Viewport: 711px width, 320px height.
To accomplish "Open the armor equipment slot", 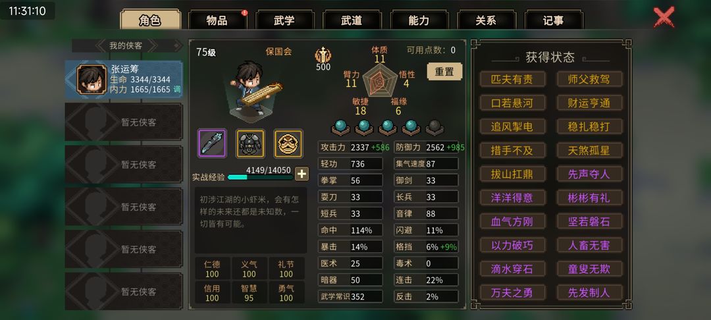I will click(250, 144).
